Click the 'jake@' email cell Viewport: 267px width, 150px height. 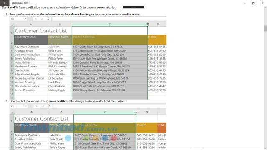pos(162,135)
